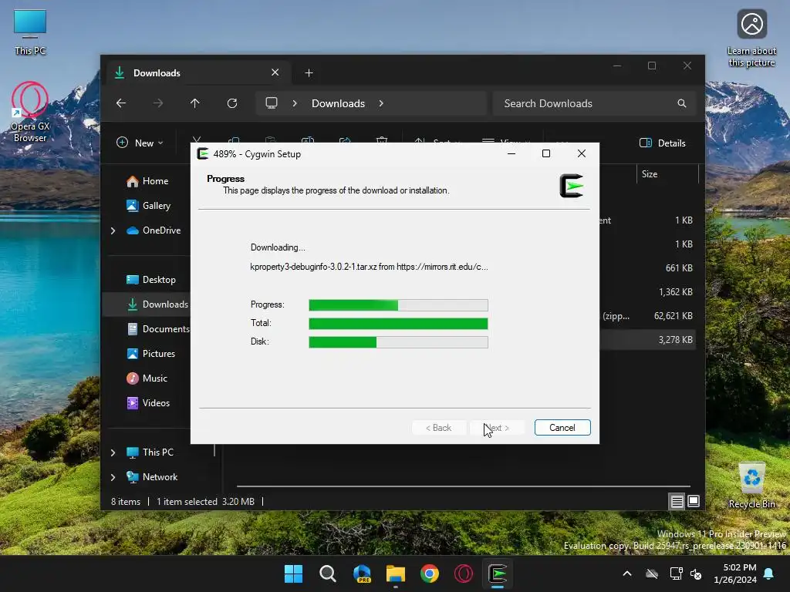
Task: Go back in File Explorer
Action: (121, 103)
